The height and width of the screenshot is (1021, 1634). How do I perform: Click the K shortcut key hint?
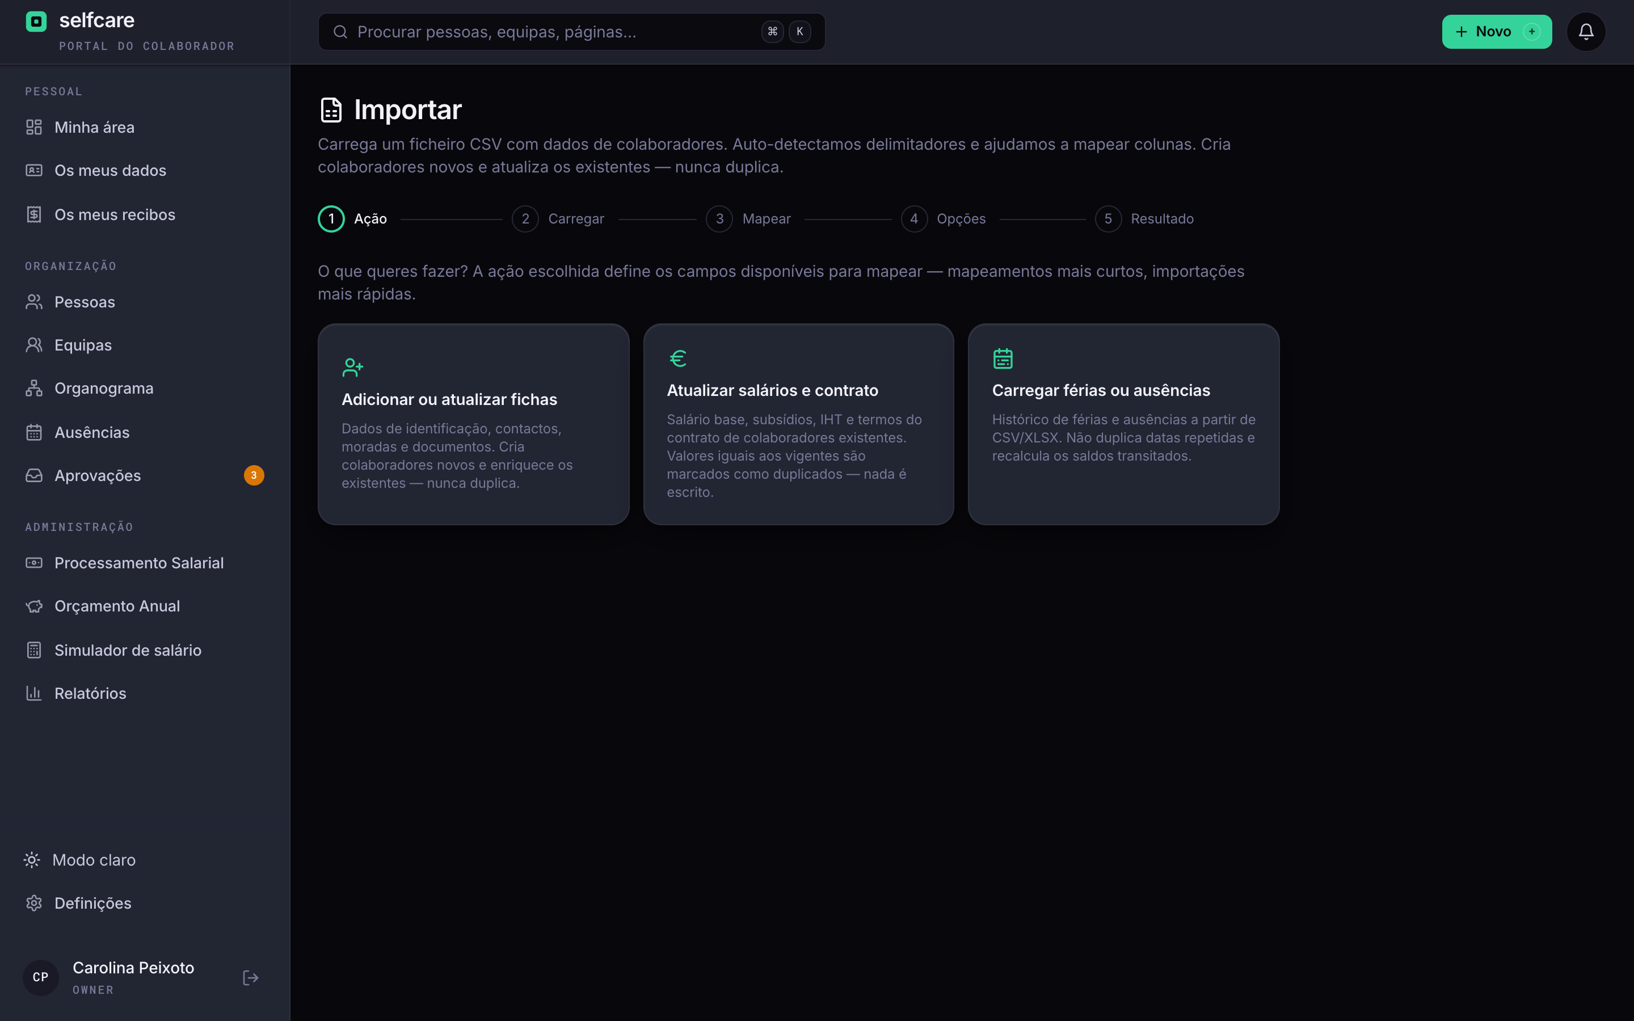[799, 32]
